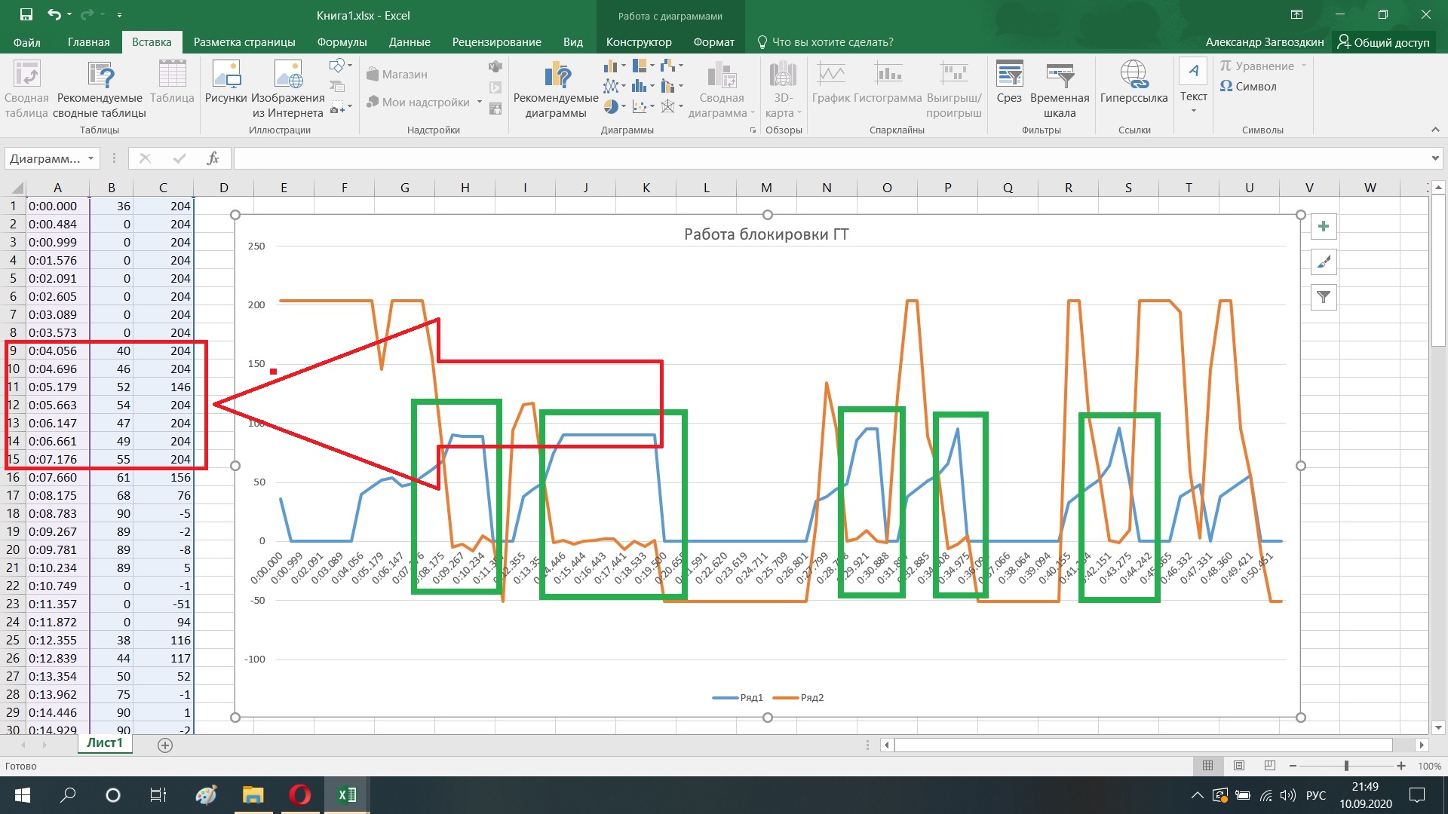Viewport: 1448px width, 814px height.
Task: Expand the Name Box dropdown
Action: [90, 158]
